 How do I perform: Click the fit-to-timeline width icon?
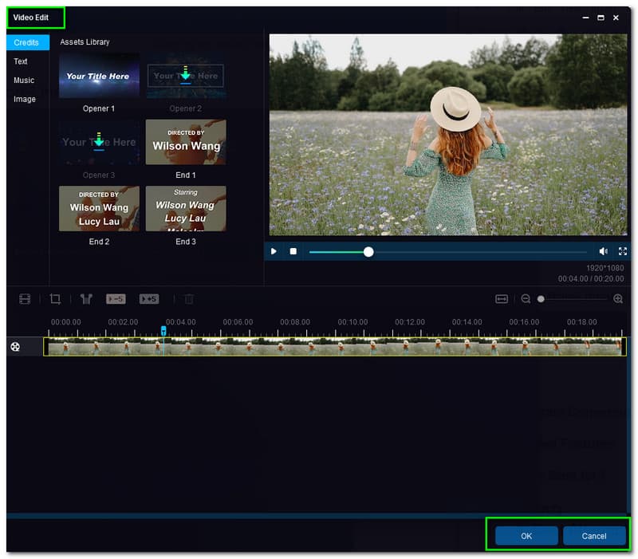click(502, 299)
